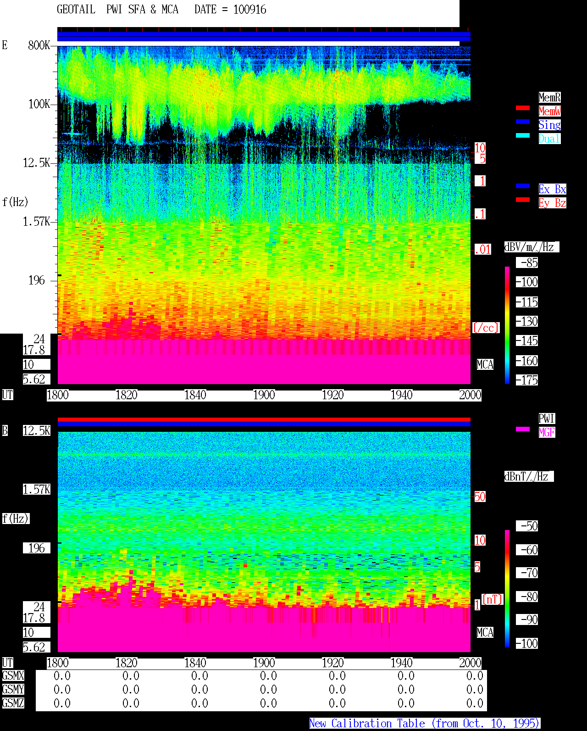
Task: Click the 1840 UT tick on B panel
Action: click(x=195, y=663)
